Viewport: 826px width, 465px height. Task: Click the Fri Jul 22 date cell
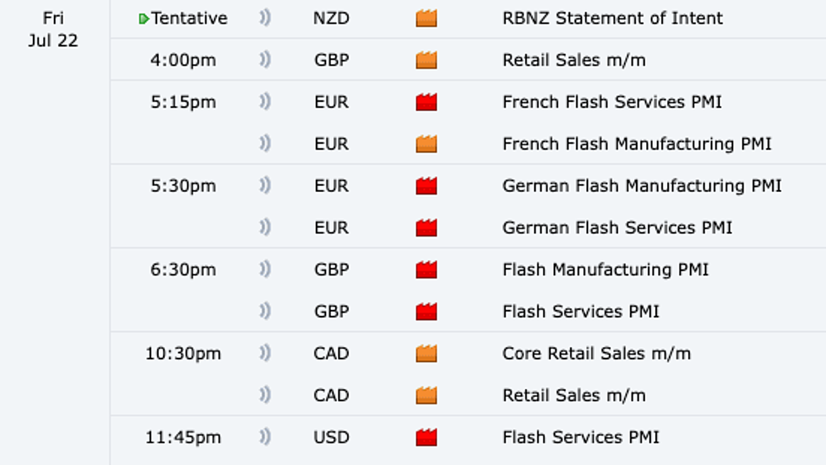(x=53, y=30)
